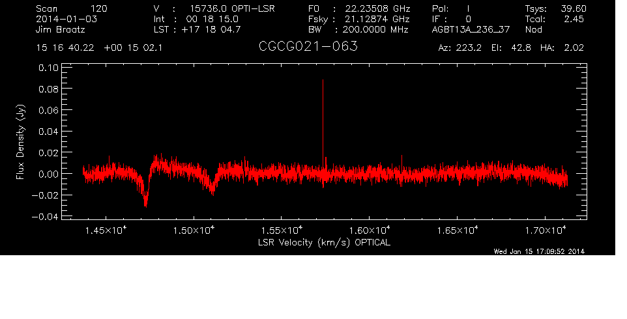Click hour angle HA: 2.02
Image resolution: width=627 pixels, height=319 pixels.
pyautogui.click(x=562, y=48)
